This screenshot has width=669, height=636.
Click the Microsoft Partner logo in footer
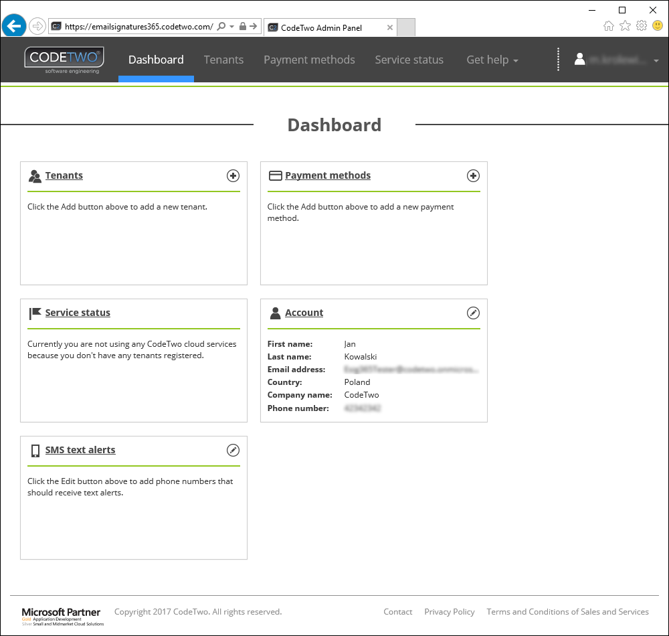[63, 617]
